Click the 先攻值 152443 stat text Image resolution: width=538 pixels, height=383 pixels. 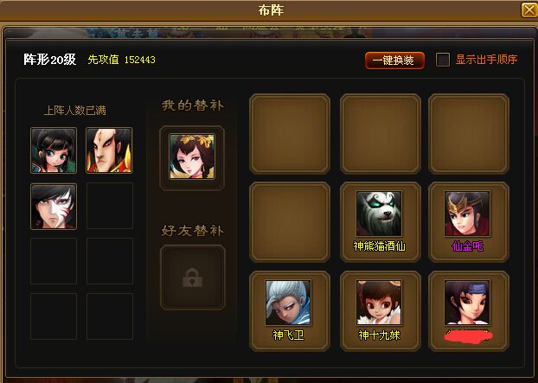click(x=121, y=60)
